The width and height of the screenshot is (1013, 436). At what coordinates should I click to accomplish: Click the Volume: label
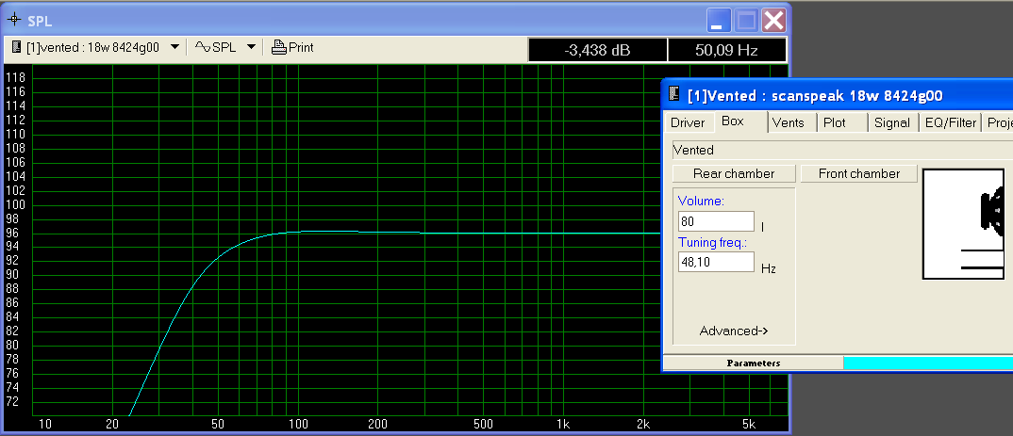pos(701,202)
